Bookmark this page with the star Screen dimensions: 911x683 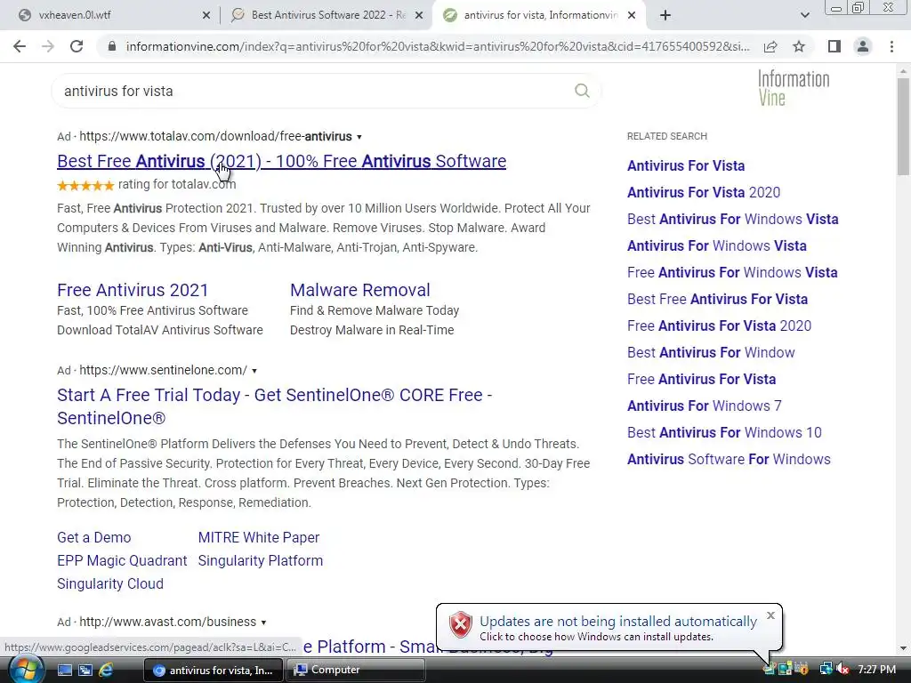click(x=799, y=46)
